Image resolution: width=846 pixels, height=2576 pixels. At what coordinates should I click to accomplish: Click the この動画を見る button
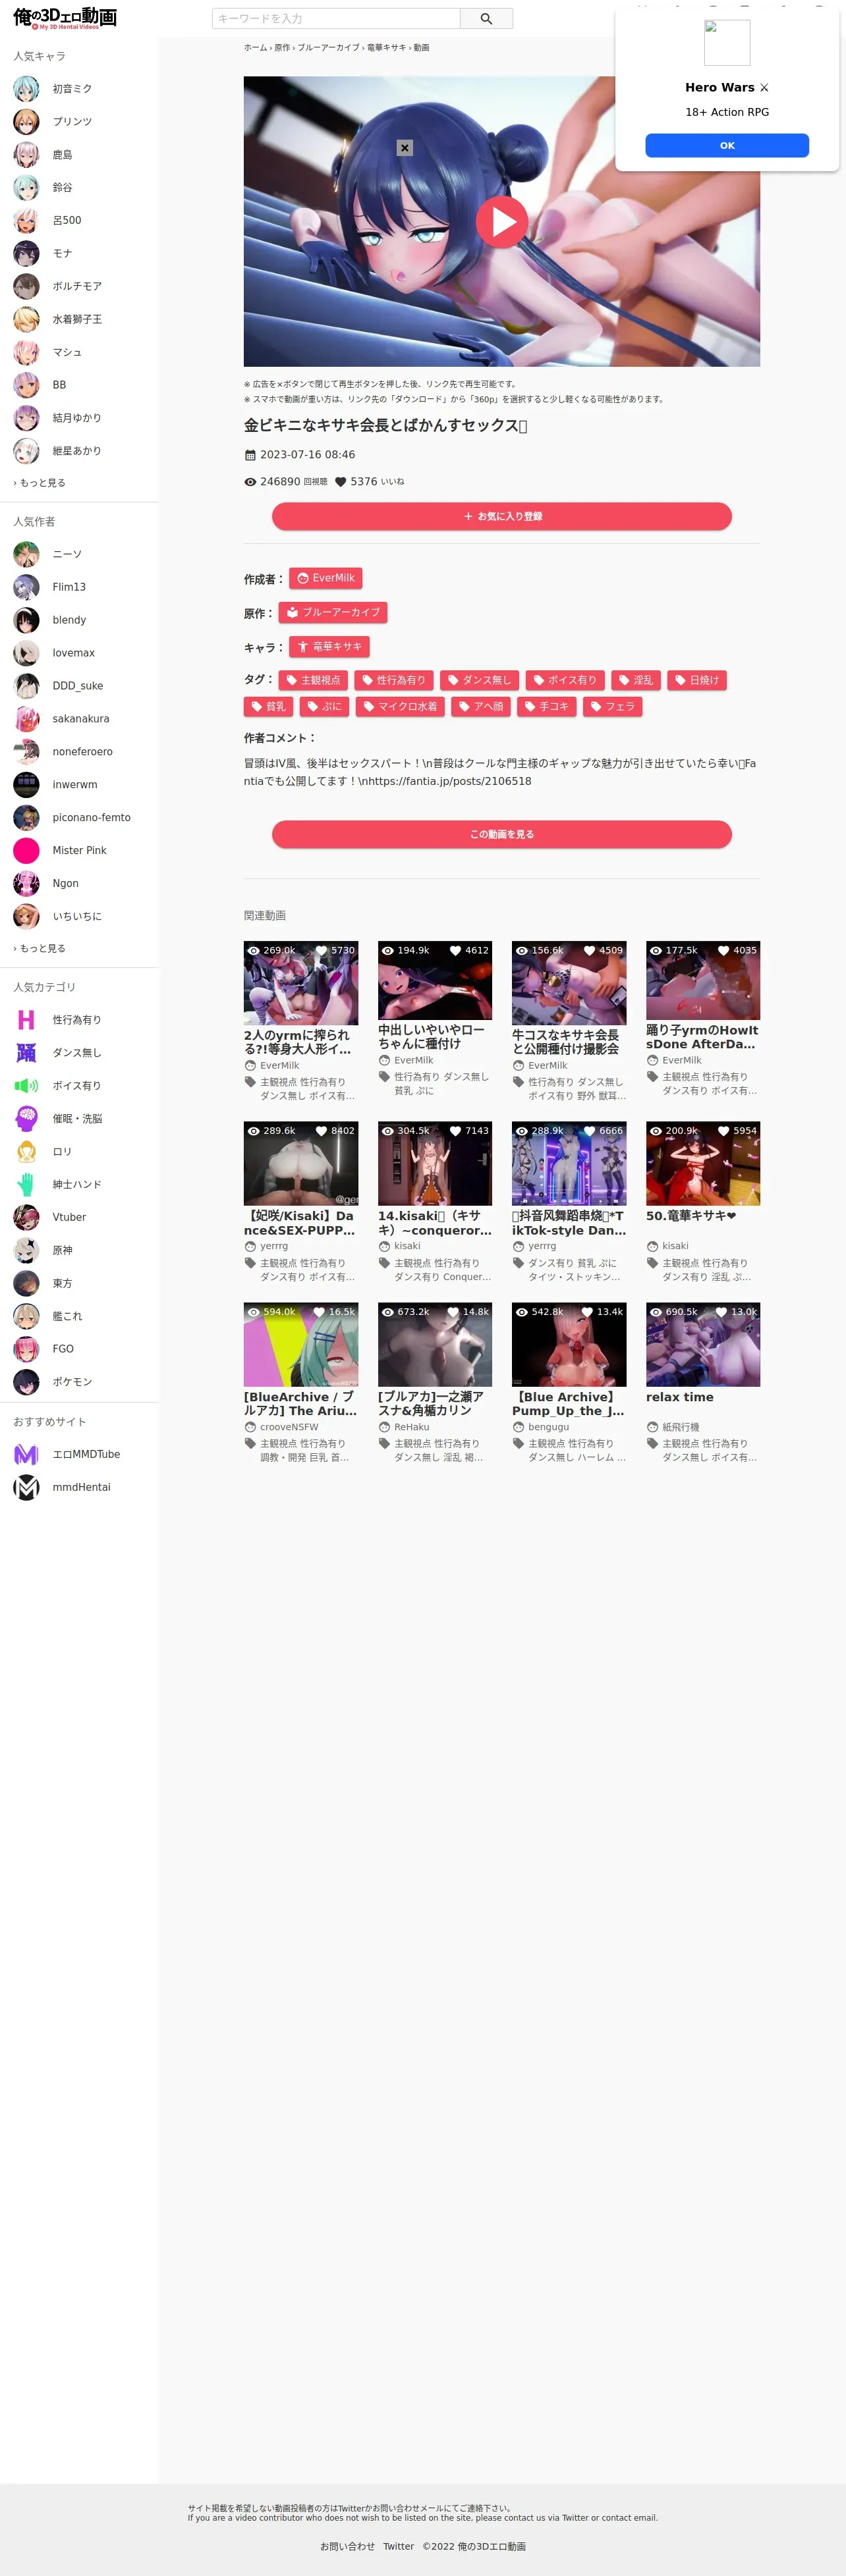(501, 834)
